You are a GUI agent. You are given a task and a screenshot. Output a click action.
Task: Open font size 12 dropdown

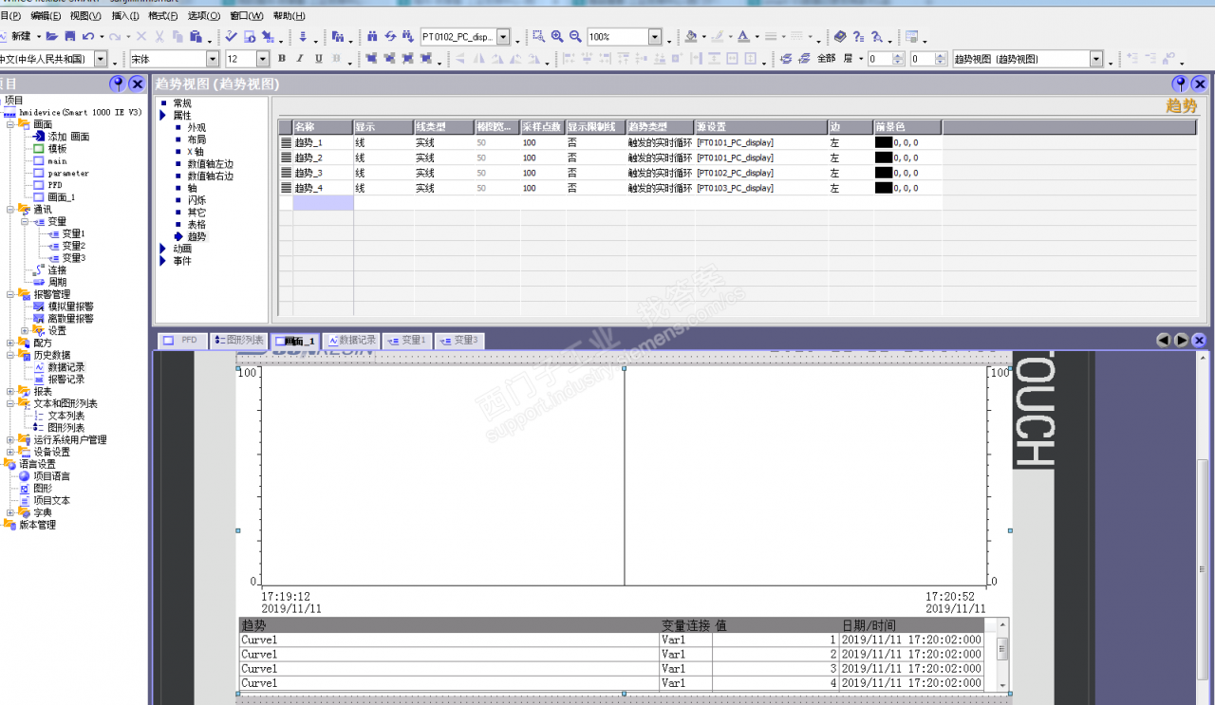(x=263, y=59)
